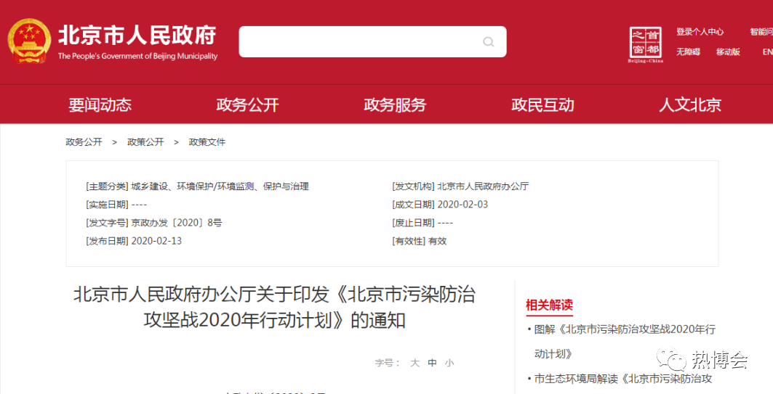Click the search magnifier icon
The image size is (773, 394).
pyautogui.click(x=488, y=42)
